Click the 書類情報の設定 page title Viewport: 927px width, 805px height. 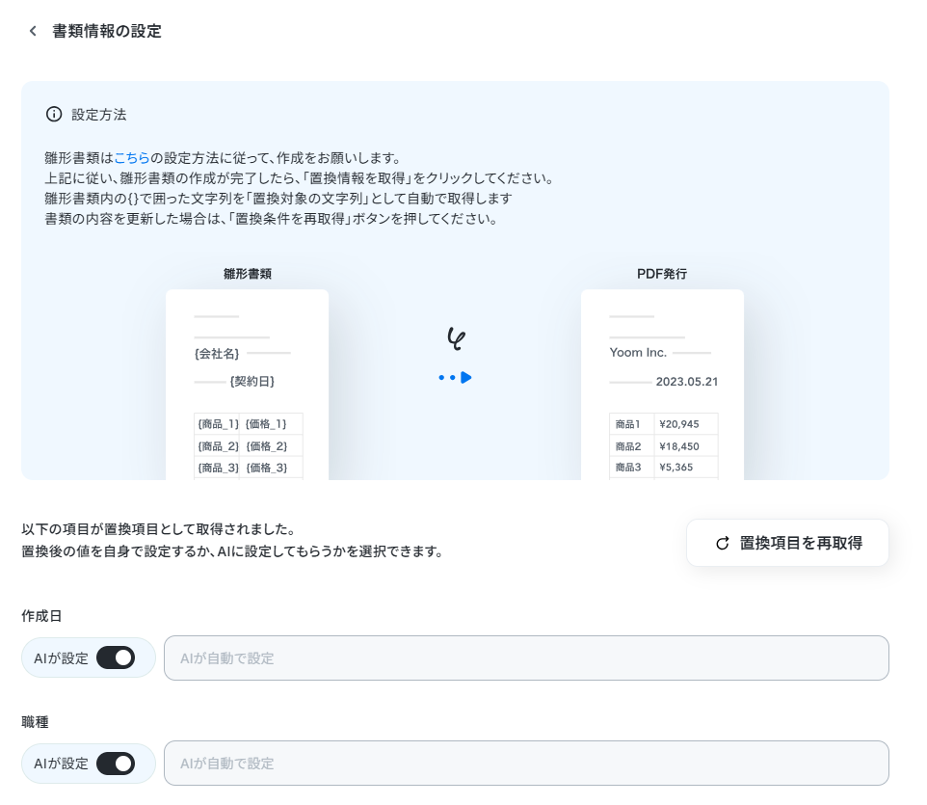click(x=107, y=32)
